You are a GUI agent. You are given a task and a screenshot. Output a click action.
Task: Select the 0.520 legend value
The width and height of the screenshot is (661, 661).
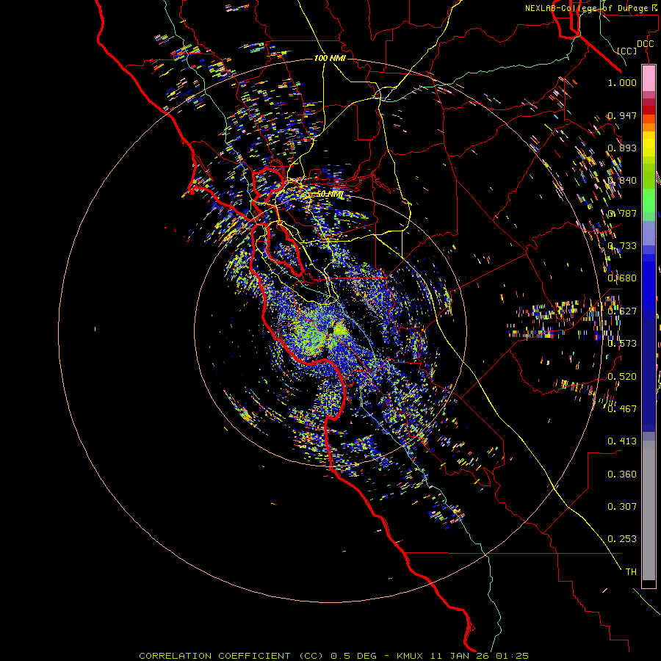coord(622,376)
